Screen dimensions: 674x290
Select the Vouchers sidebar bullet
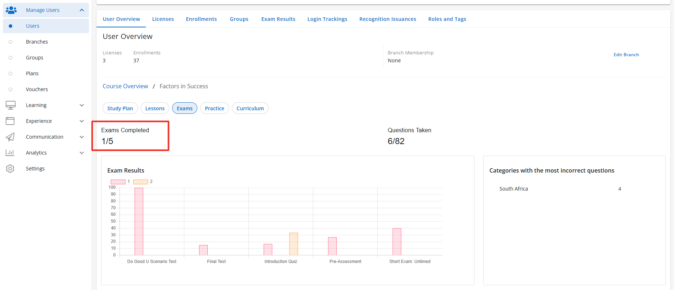10,89
